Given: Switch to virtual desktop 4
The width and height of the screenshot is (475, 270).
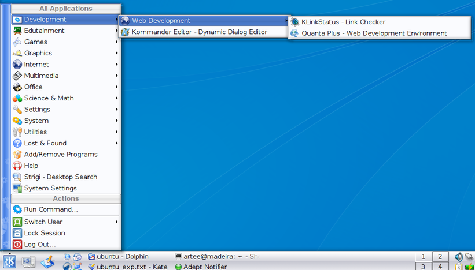Looking at the screenshot, I should [x=440, y=267].
